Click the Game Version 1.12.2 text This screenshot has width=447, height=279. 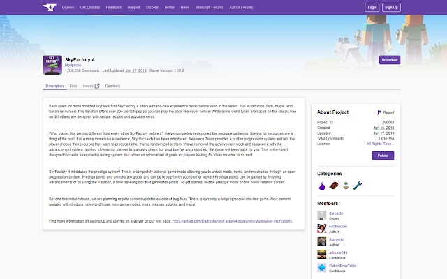coord(166,70)
